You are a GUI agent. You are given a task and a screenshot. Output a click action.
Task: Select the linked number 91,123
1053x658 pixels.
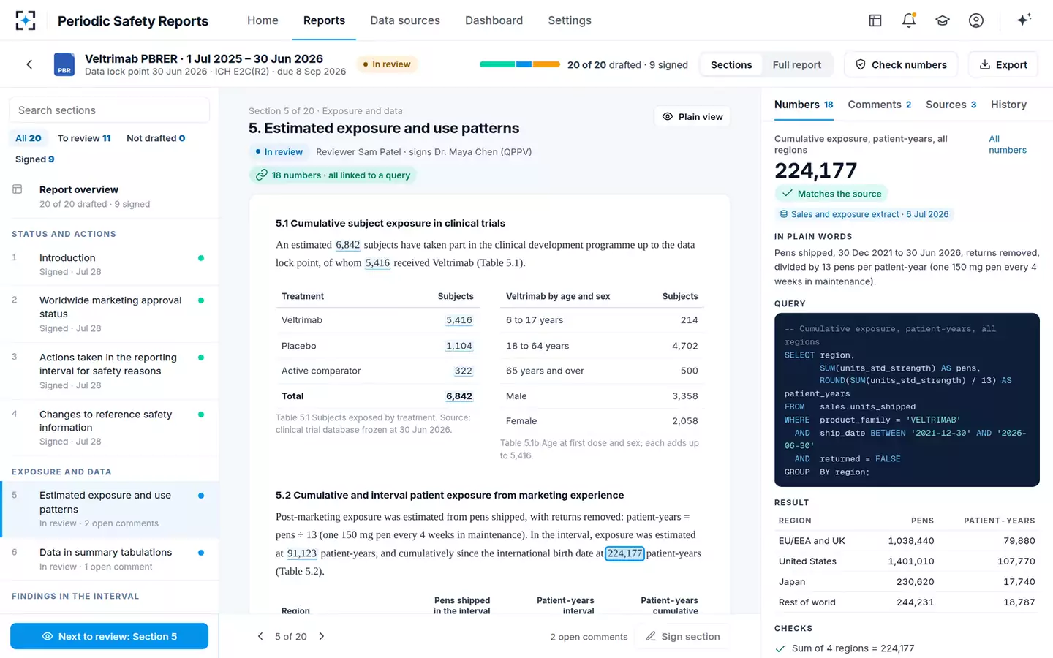coord(302,553)
